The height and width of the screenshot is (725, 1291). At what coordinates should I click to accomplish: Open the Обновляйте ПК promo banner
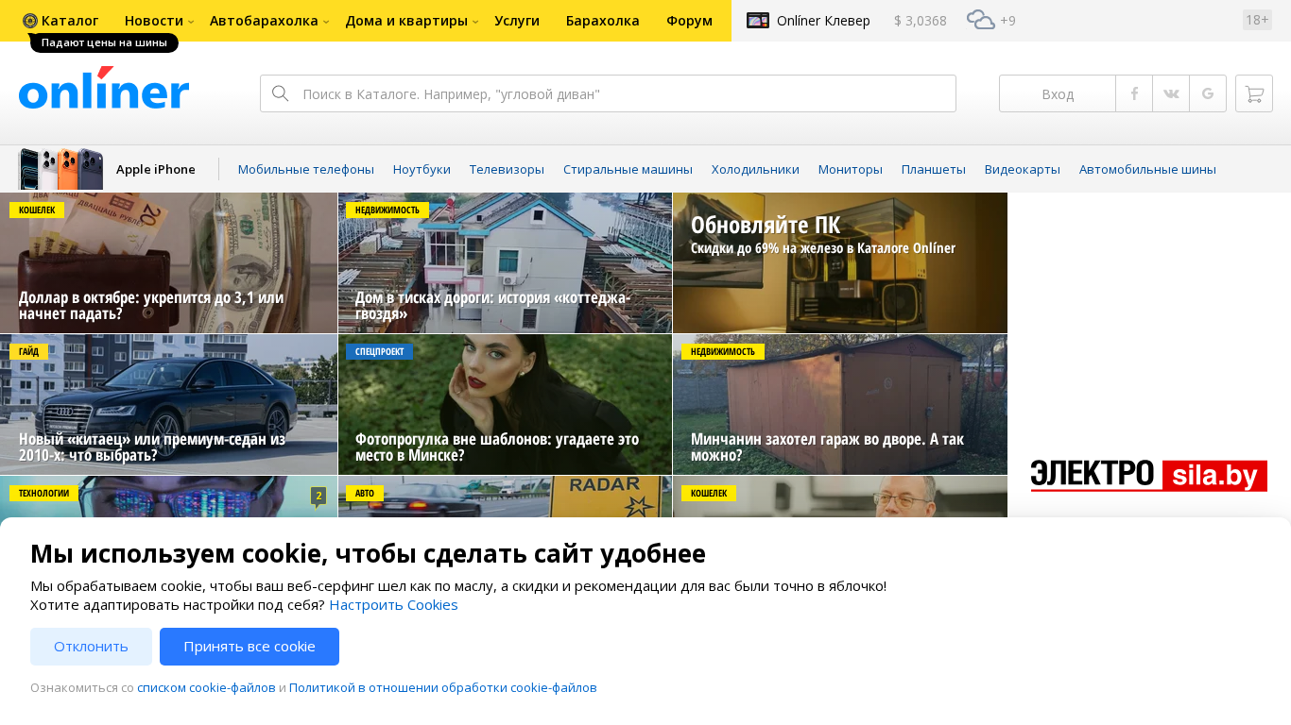840,263
